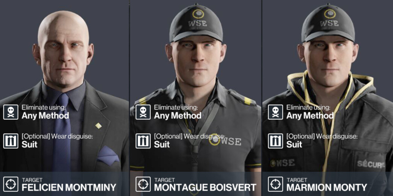Click the crosshair target icon beside Marmion Monty
Image resolution: width=393 pixels, height=196 pixels.
pos(275,184)
